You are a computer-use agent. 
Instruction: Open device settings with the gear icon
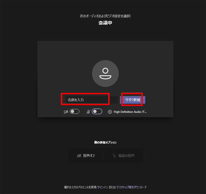point(110,112)
